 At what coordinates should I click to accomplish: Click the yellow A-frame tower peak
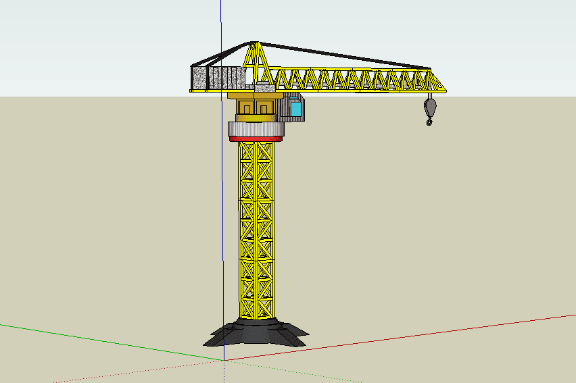coord(258,63)
